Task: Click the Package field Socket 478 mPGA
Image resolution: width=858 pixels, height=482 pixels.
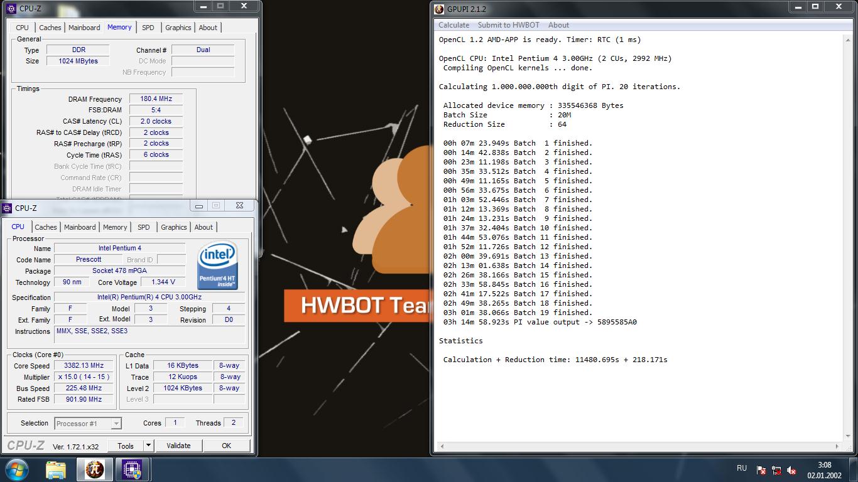Action: pos(120,270)
